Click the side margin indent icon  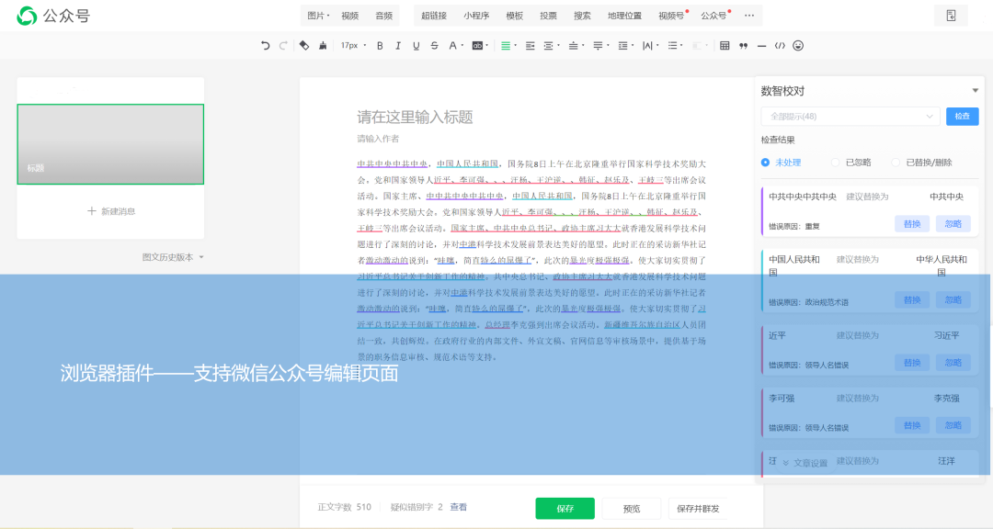pos(548,46)
